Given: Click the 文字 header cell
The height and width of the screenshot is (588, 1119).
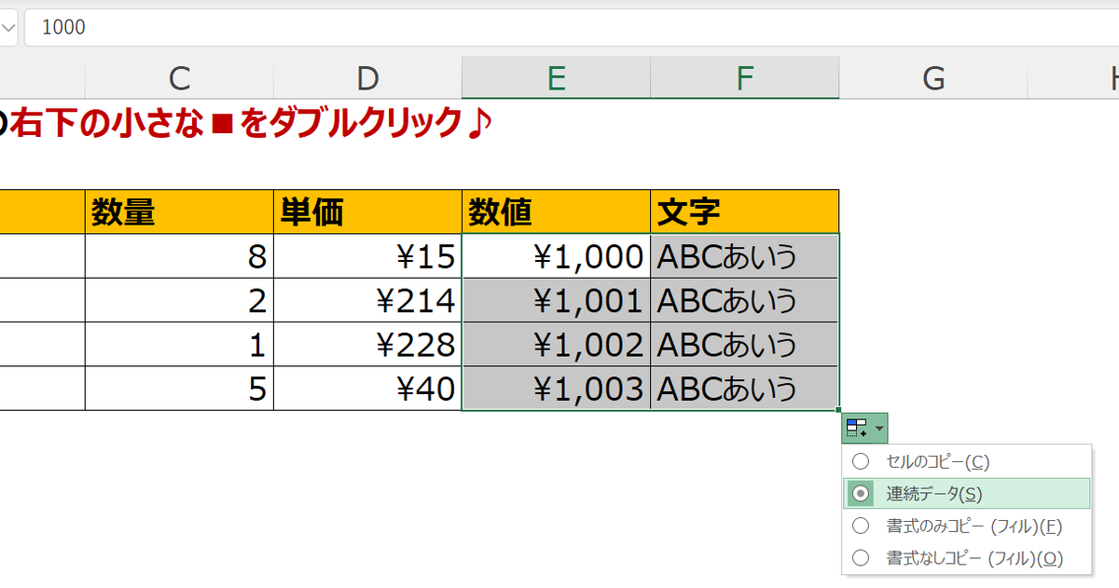Looking at the screenshot, I should click(x=744, y=212).
